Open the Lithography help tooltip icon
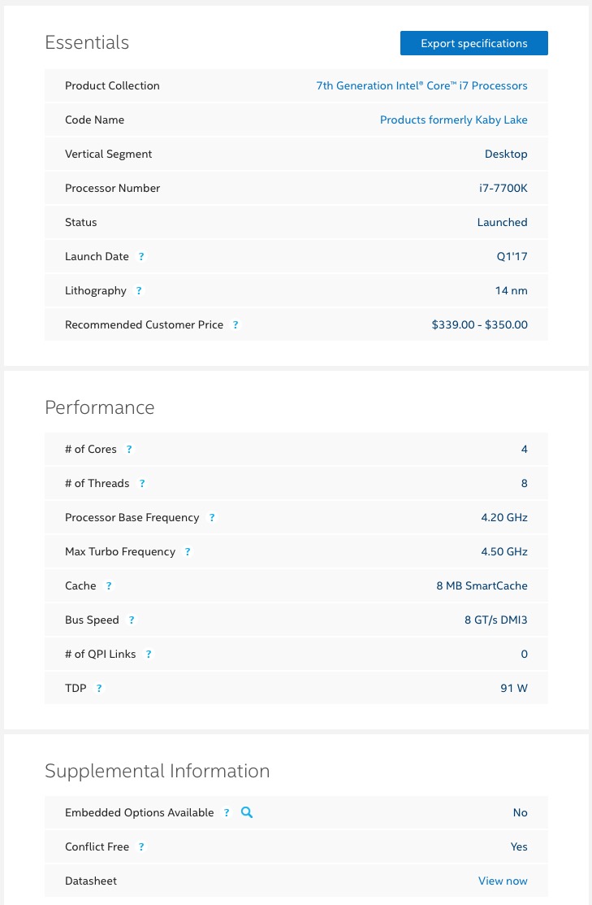The image size is (592, 905). [x=139, y=290]
